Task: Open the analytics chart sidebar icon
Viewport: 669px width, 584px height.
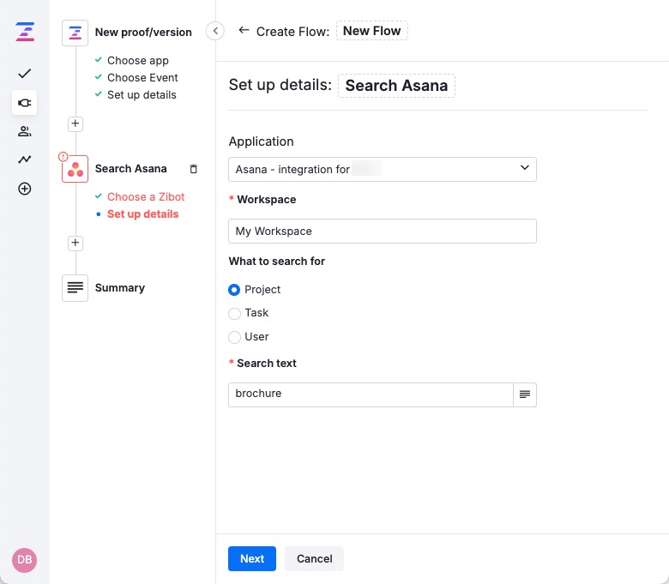Action: point(25,160)
